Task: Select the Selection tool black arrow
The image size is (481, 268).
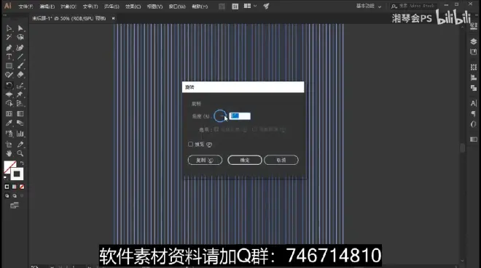Action: 9,28
